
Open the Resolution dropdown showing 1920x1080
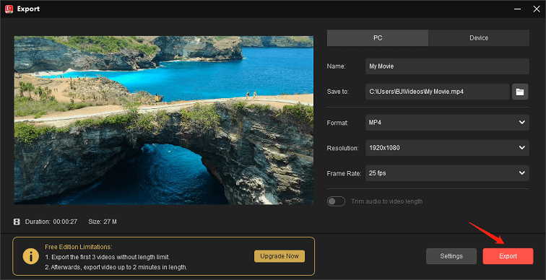click(x=447, y=148)
